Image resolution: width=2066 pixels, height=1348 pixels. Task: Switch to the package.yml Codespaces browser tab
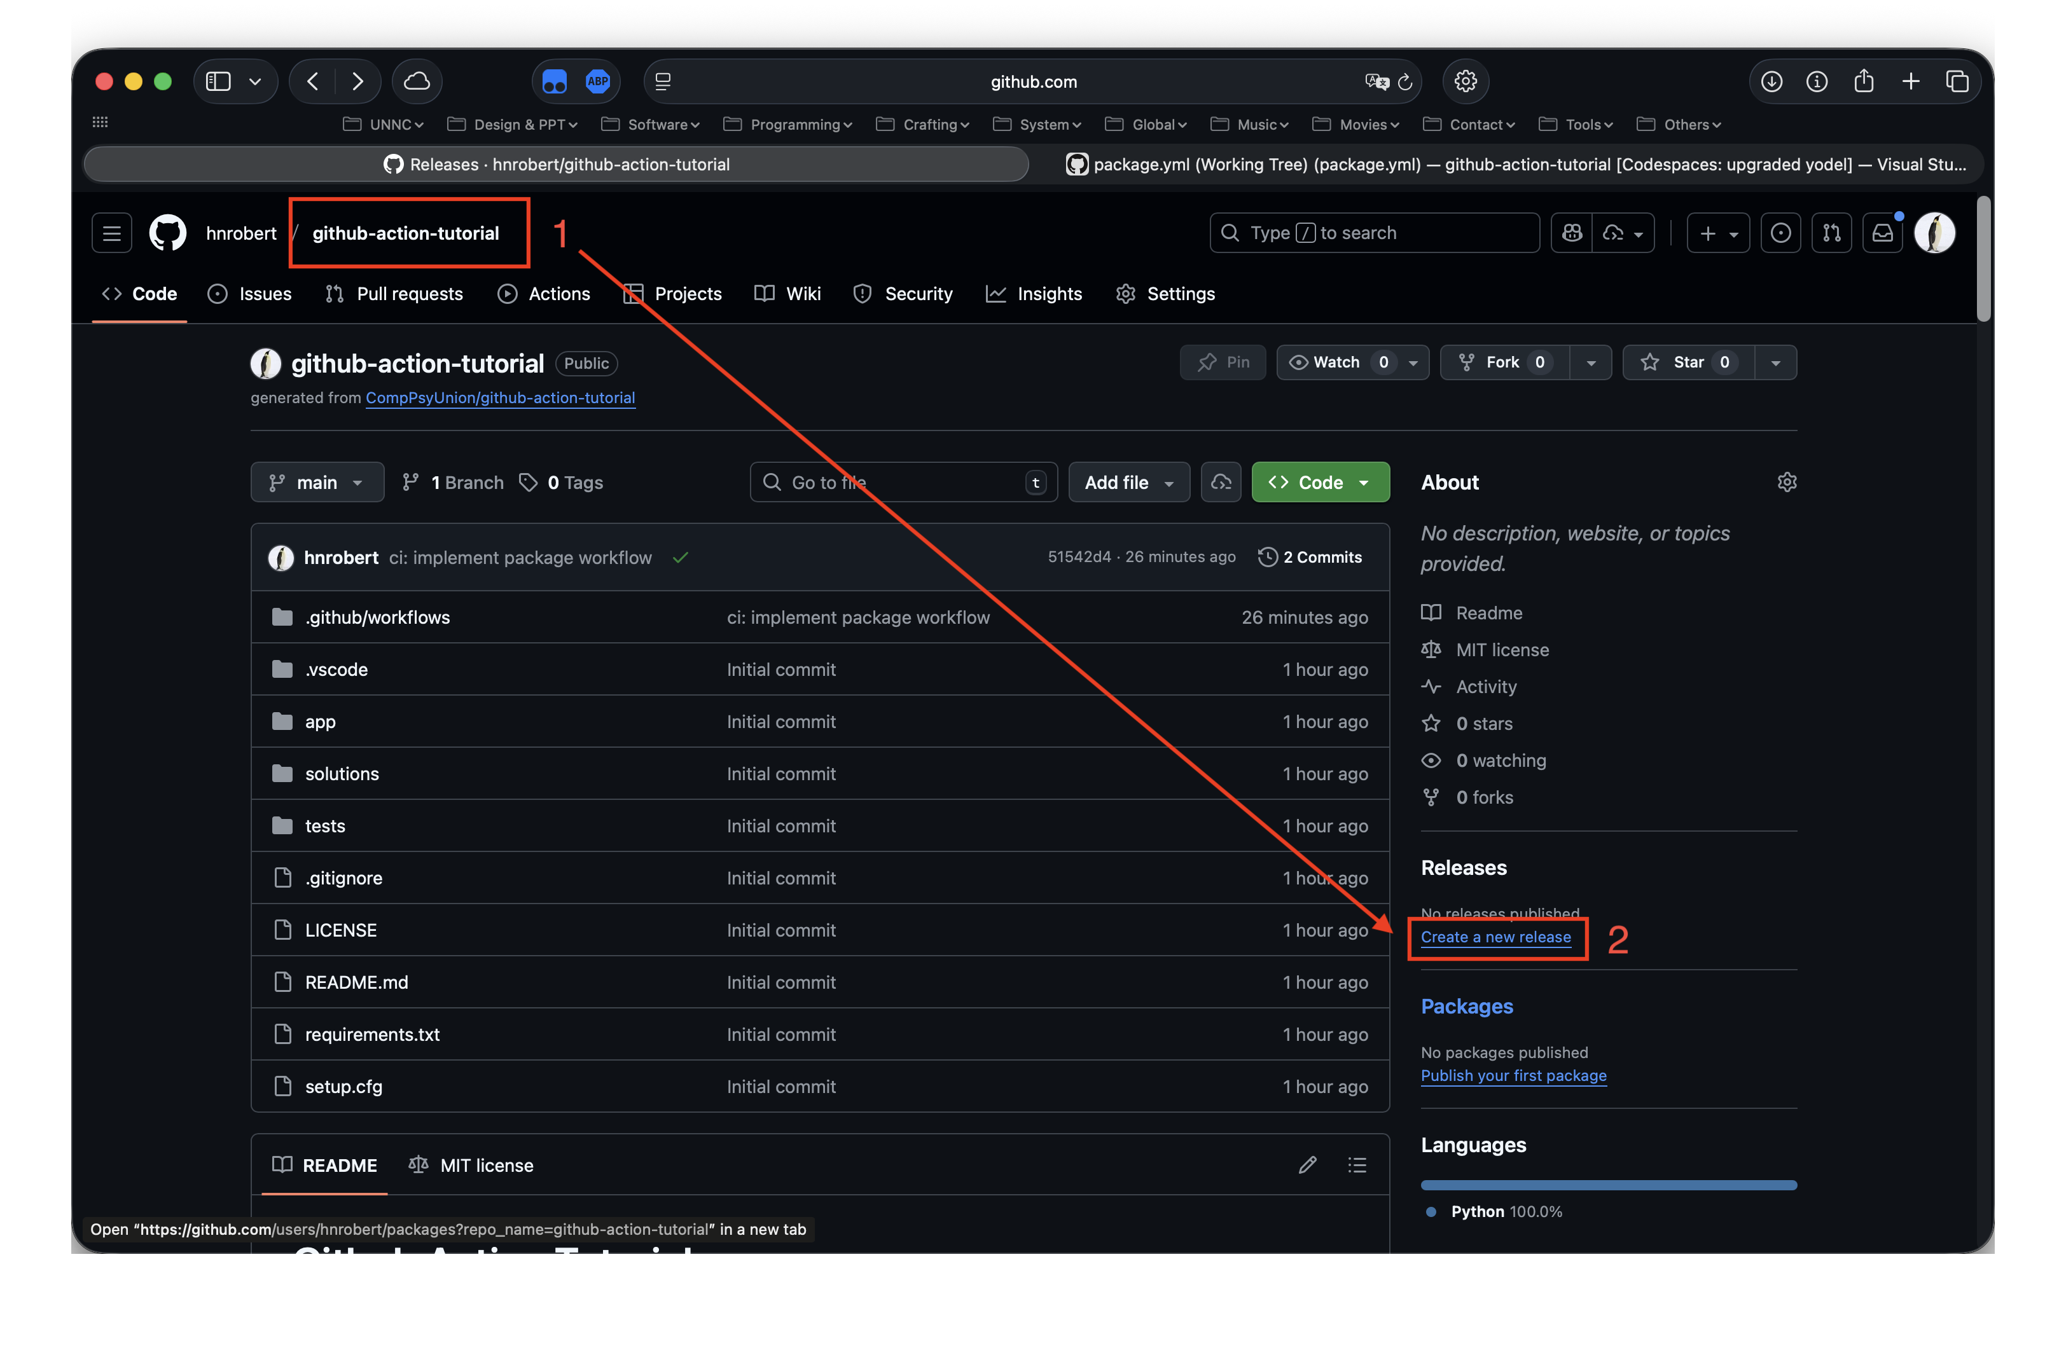point(1515,164)
